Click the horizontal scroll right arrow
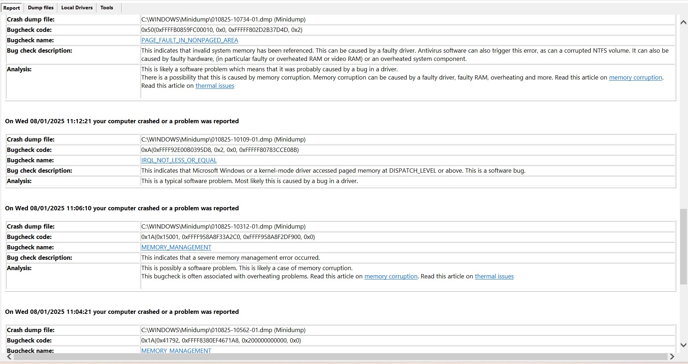This screenshot has width=688, height=364. click(x=672, y=356)
